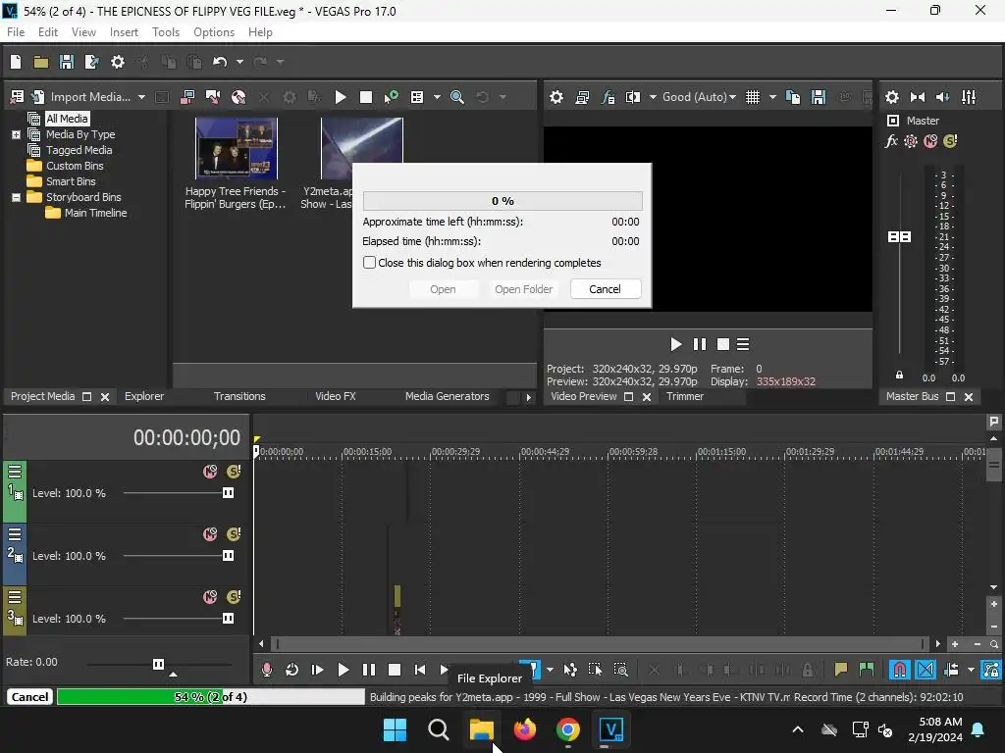
Task: Open project properties gear in the main toolbar
Action: click(118, 62)
